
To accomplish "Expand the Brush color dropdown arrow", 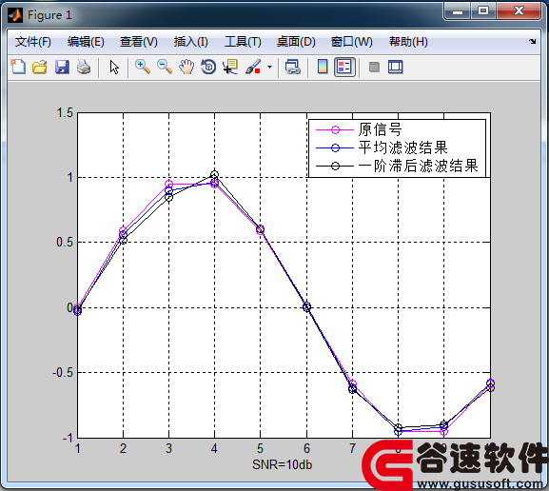I will pos(269,67).
